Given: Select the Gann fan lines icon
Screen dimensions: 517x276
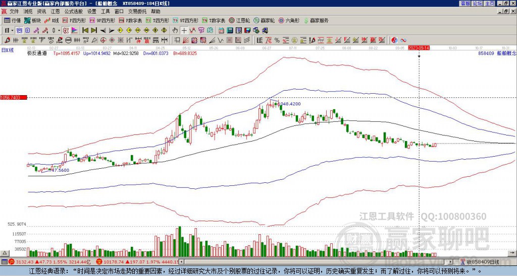Looking at the screenshot, I should coord(186,40).
